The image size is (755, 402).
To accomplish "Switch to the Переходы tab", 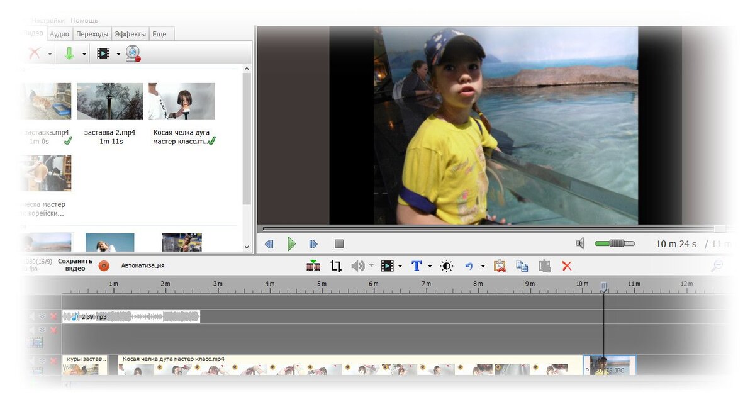I will pyautogui.click(x=92, y=34).
